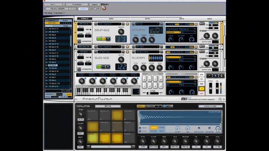Click the master transport stop icon
The width and height of the screenshot is (269, 151).
click(215, 75)
